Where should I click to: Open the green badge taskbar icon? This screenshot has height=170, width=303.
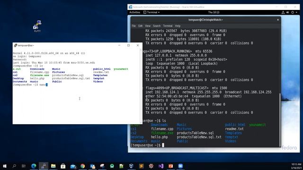(112, 166)
